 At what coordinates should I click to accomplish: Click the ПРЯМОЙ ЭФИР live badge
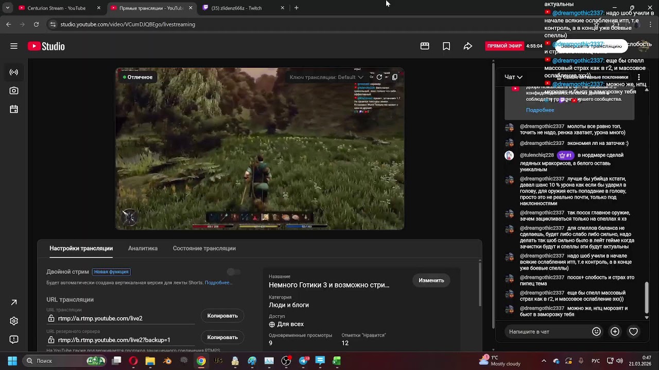pyautogui.click(x=505, y=46)
